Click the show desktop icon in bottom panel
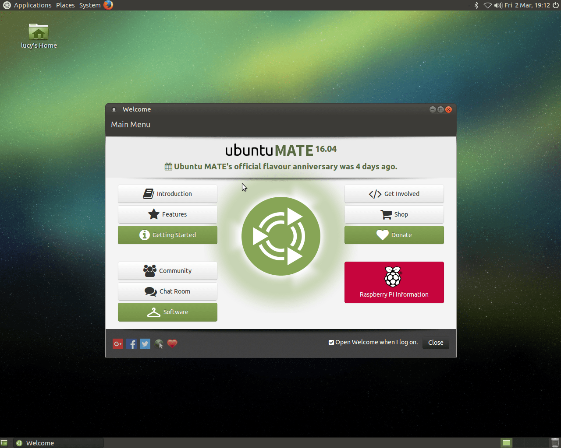 click(4, 443)
